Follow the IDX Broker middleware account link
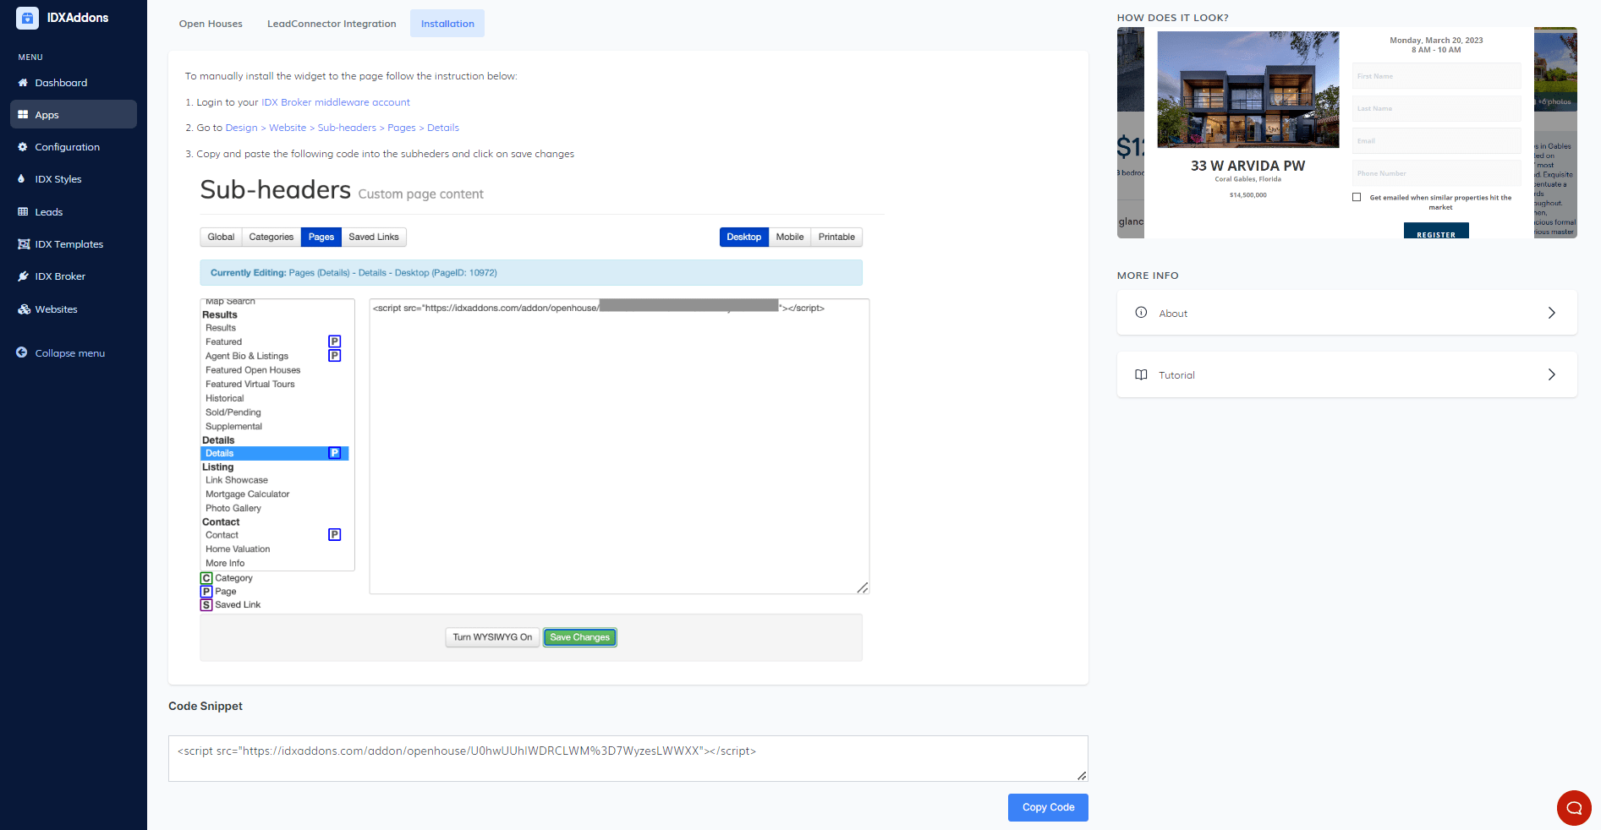The width and height of the screenshot is (1601, 830). (335, 102)
